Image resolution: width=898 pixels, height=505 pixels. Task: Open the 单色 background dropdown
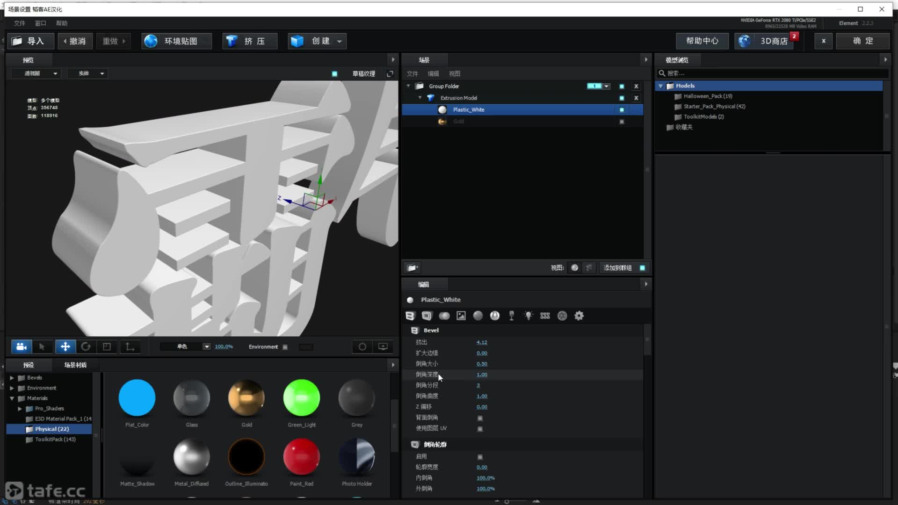coord(185,346)
